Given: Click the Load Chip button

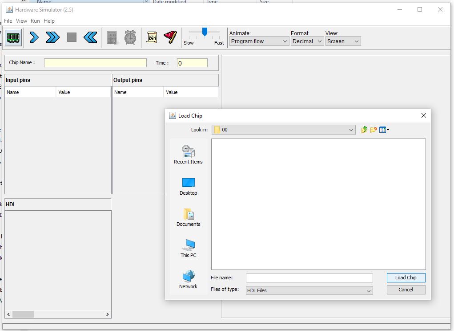Looking at the screenshot, I should [406, 278].
